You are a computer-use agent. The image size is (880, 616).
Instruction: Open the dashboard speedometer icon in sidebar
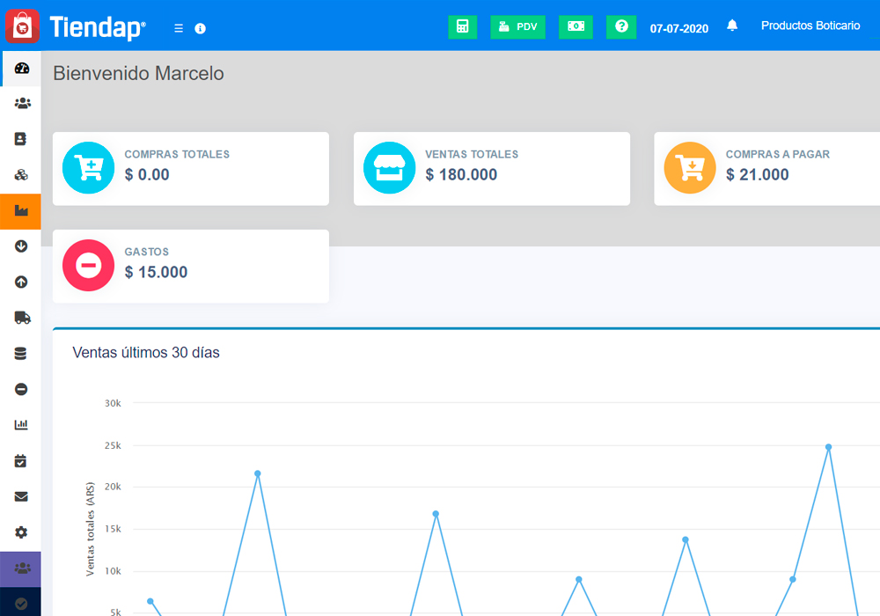click(x=21, y=68)
